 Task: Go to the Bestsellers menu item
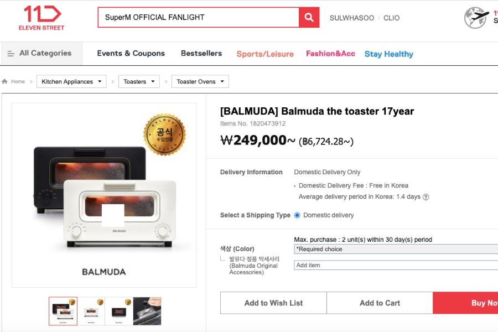(201, 54)
